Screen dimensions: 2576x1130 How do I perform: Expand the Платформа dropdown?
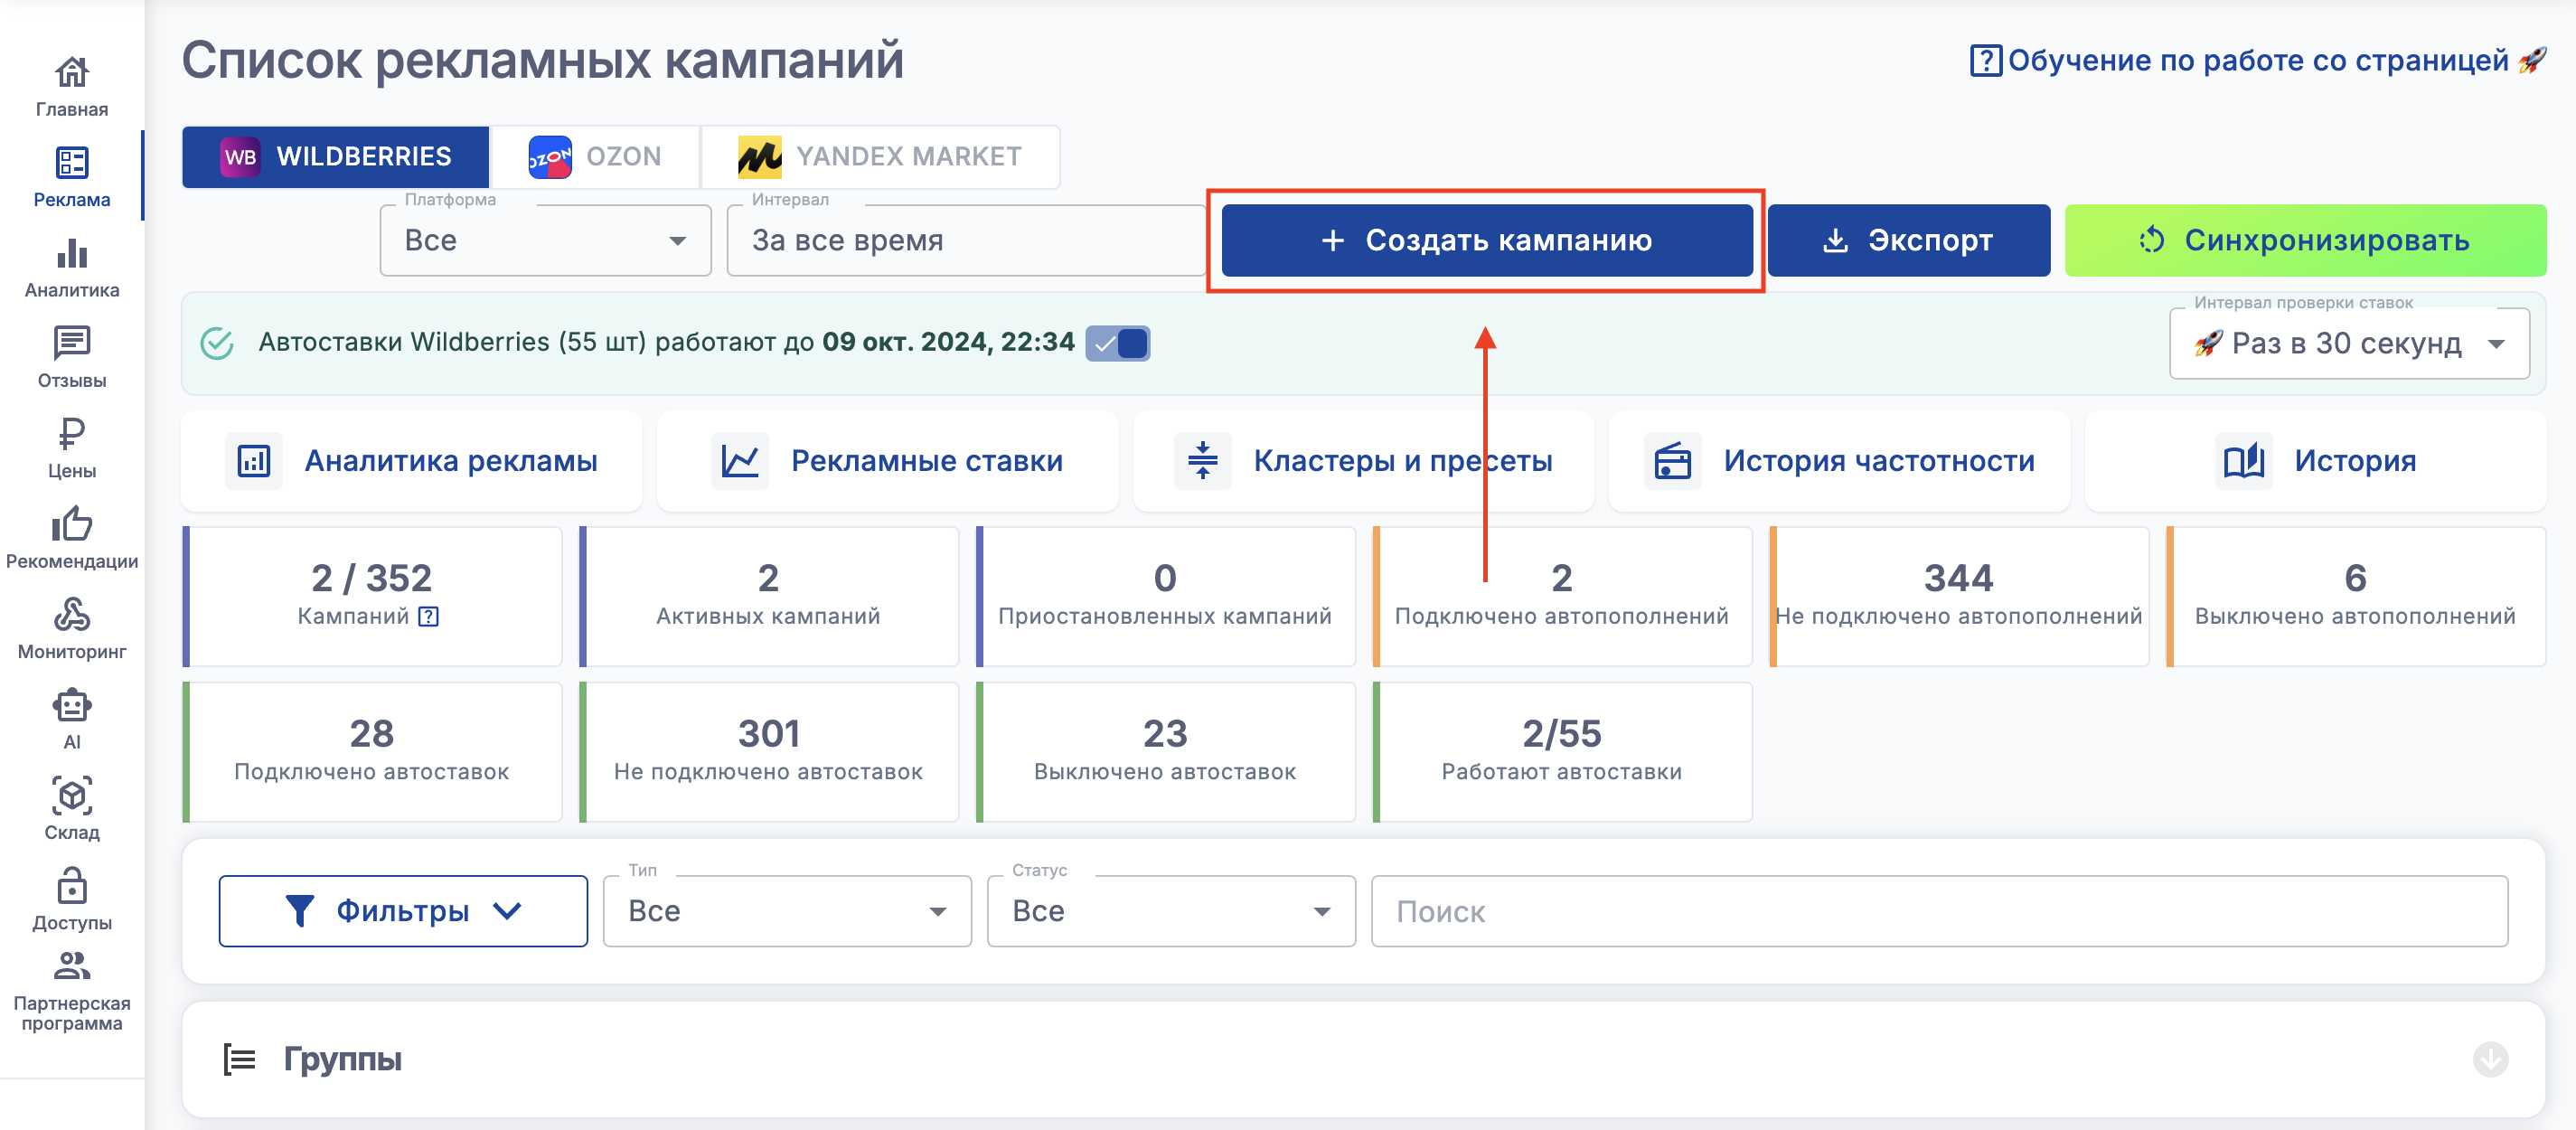coord(545,241)
